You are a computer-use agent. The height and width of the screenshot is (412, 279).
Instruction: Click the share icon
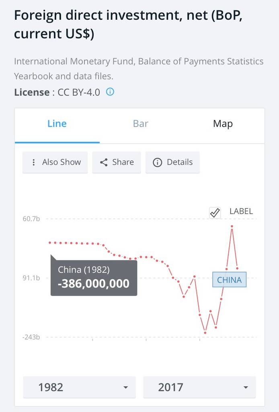point(104,162)
